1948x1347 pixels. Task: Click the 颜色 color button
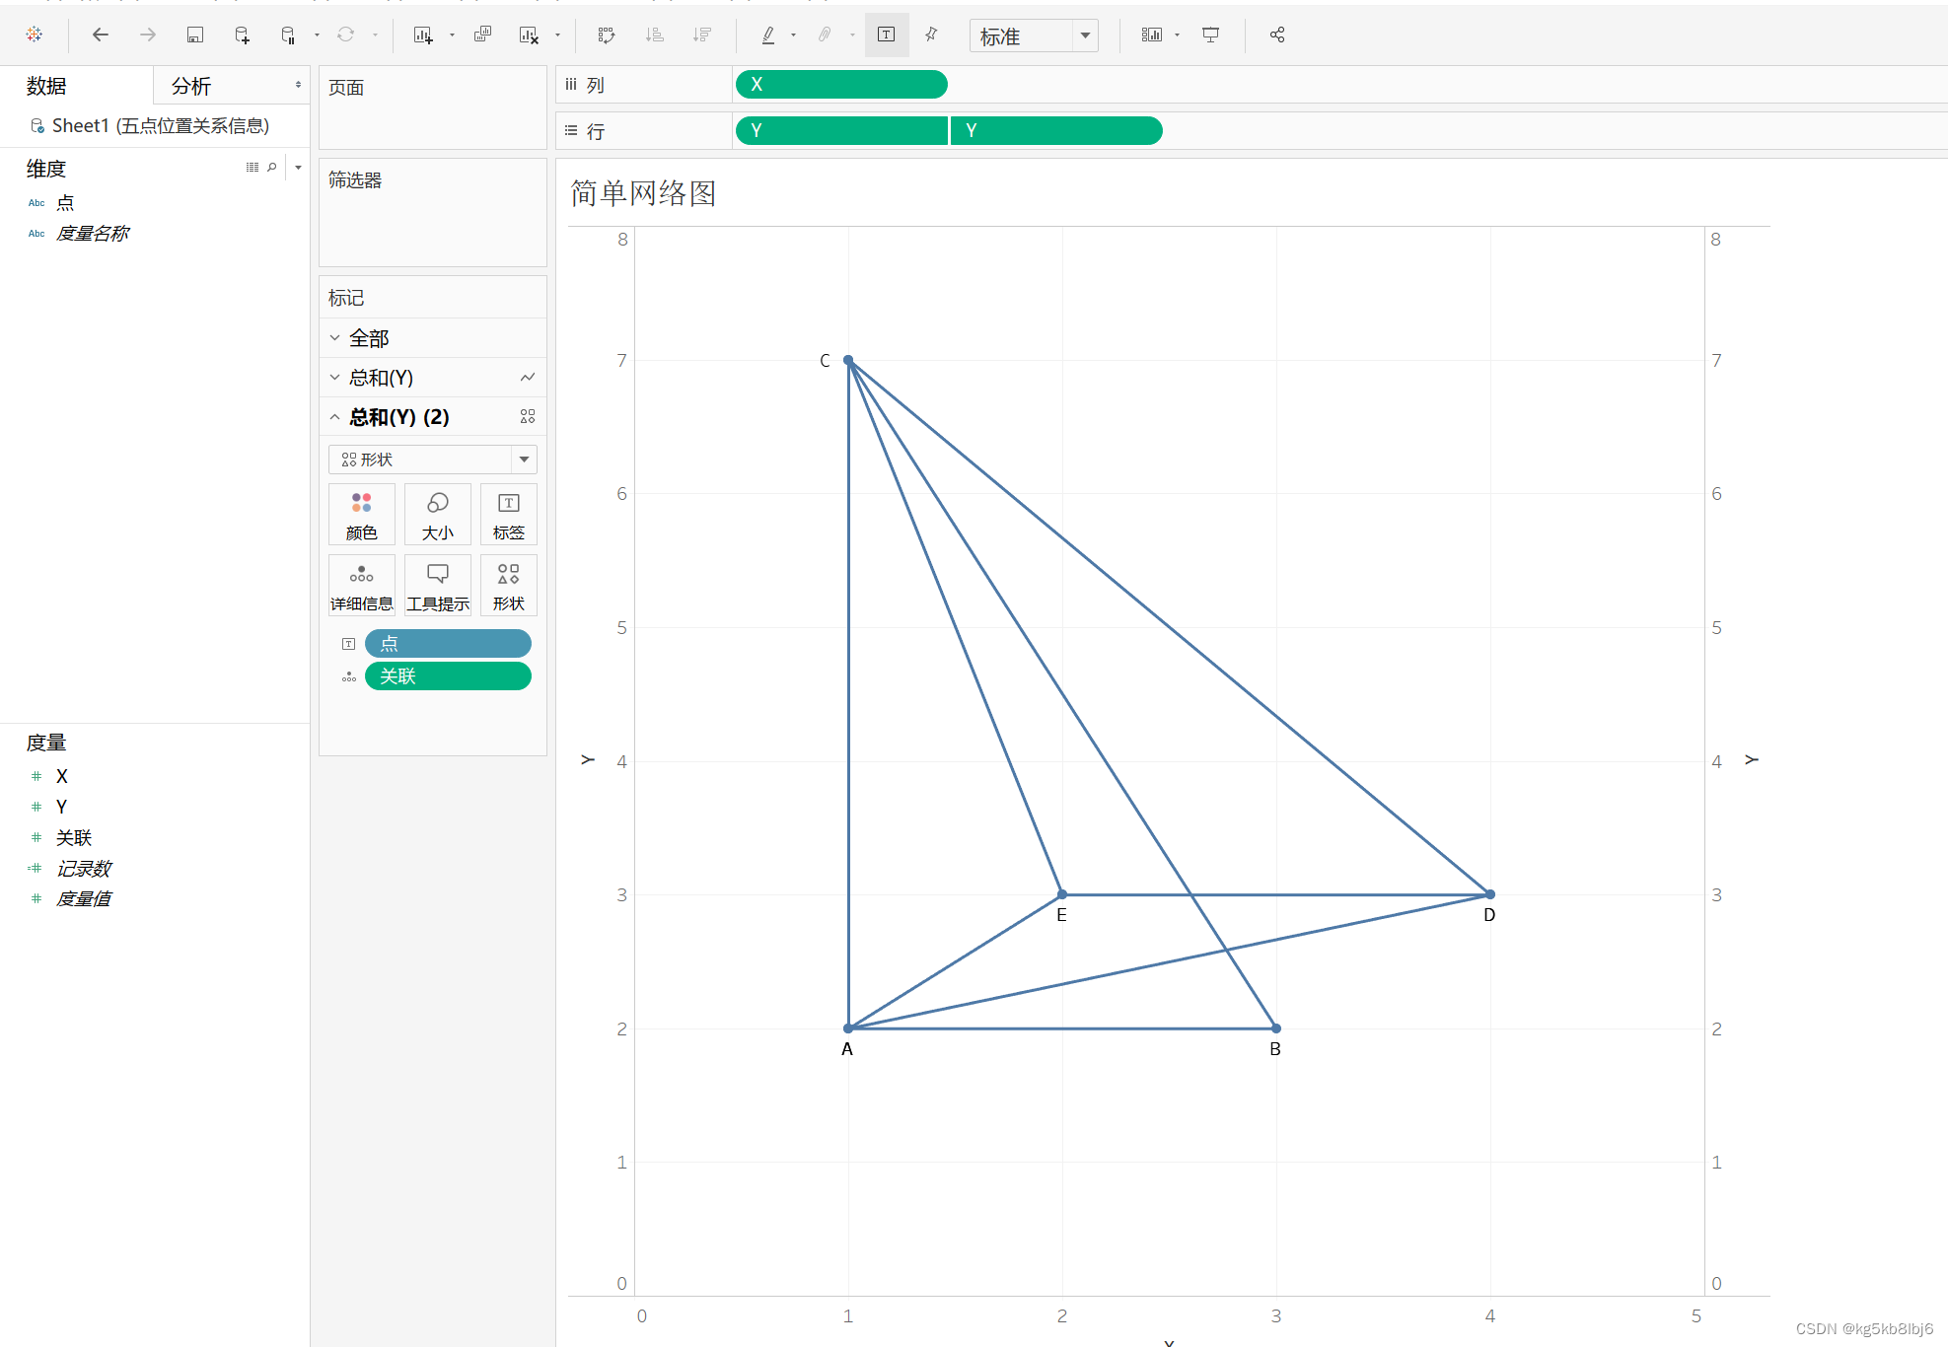(x=362, y=515)
